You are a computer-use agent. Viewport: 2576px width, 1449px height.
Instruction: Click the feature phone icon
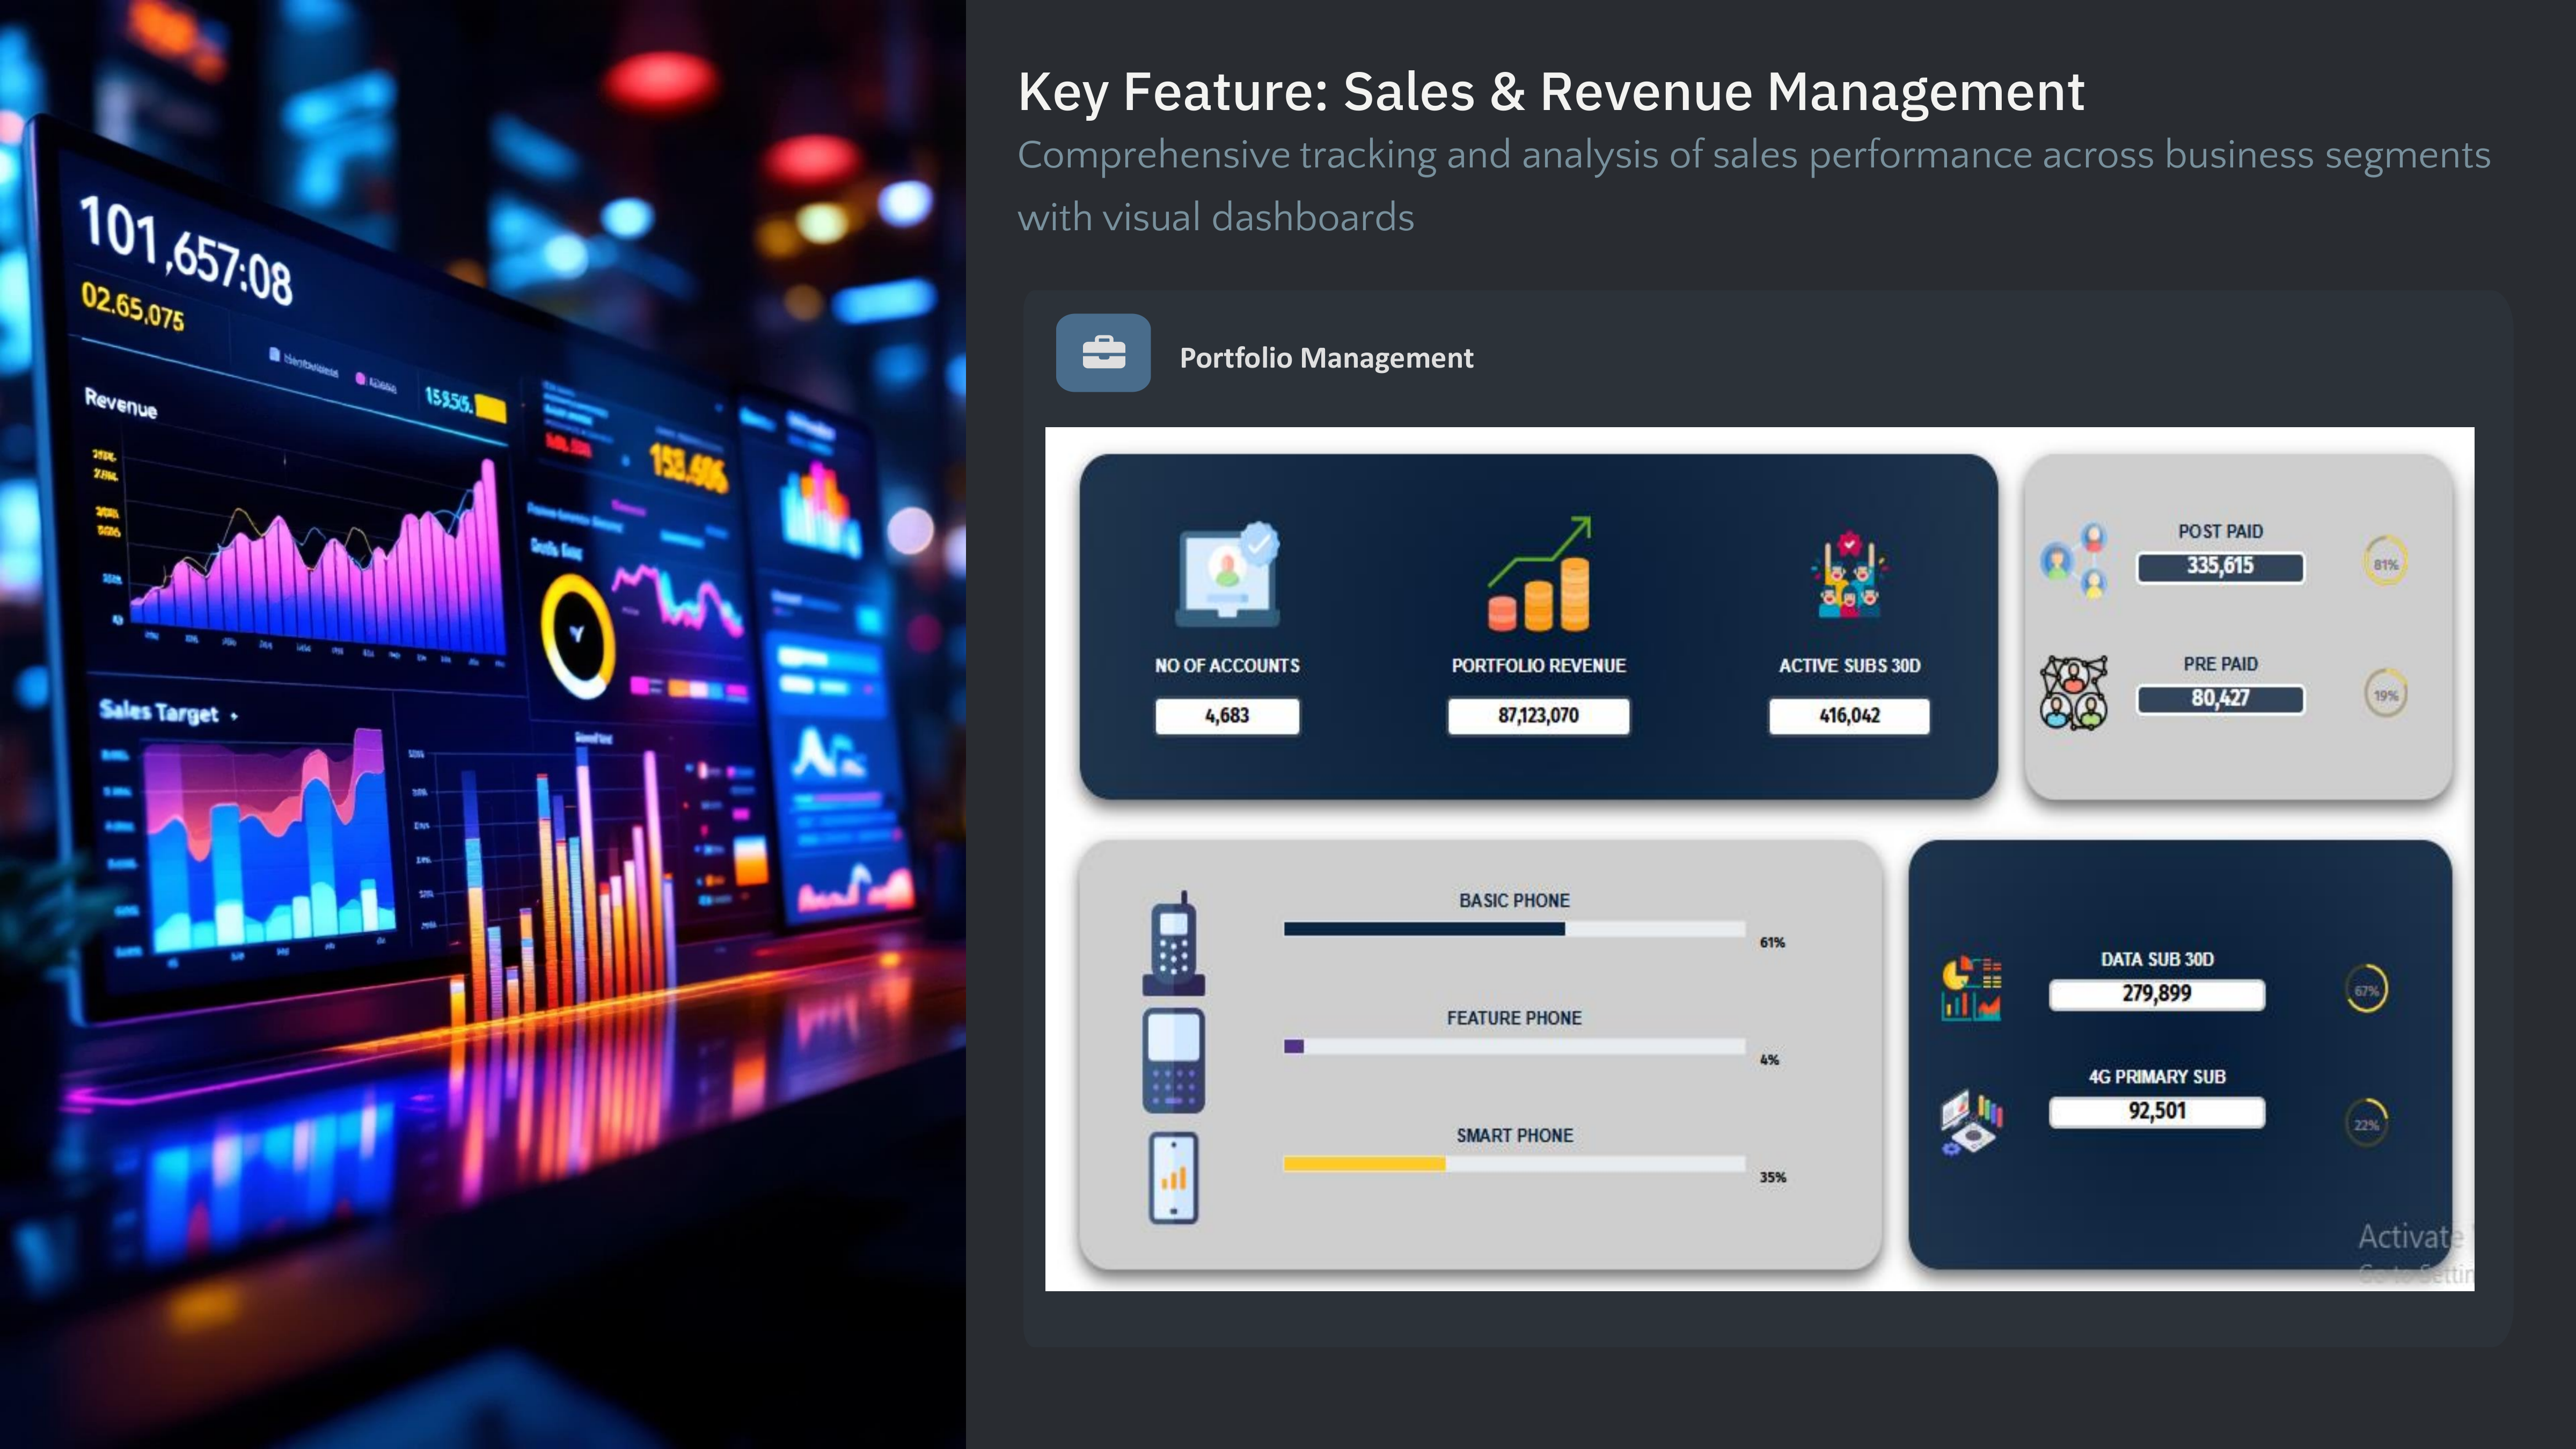(x=1174, y=1060)
